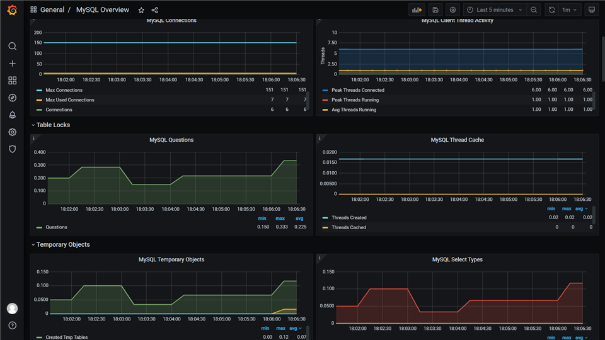Screen dimensions: 605x340
Task: Open the 1m refresh interval dropdown
Action: [570, 10]
